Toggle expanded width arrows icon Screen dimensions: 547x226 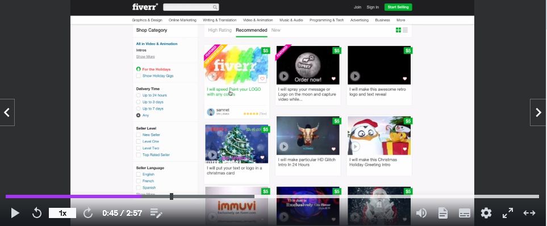529,213
